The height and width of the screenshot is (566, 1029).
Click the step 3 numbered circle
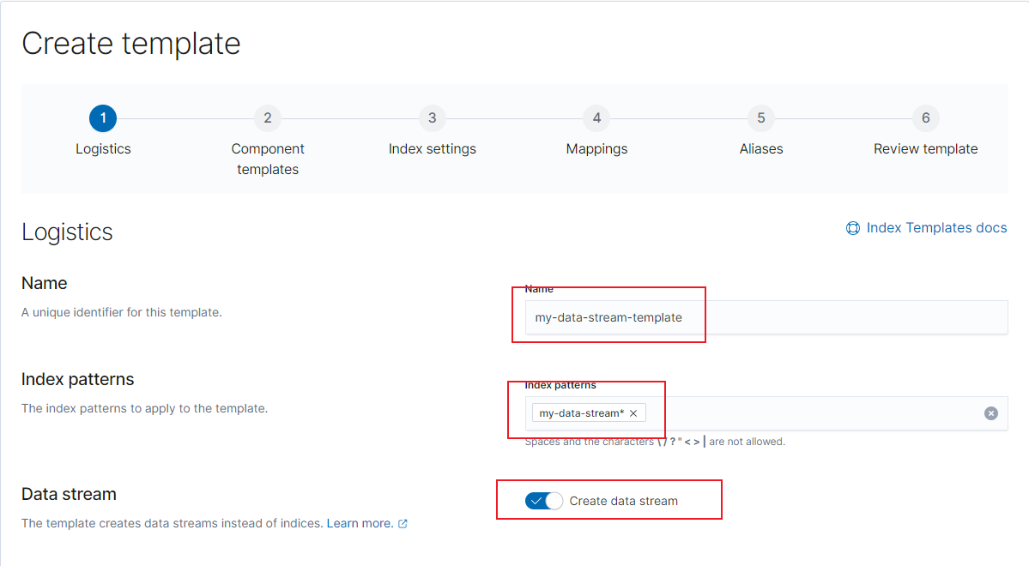(x=432, y=118)
